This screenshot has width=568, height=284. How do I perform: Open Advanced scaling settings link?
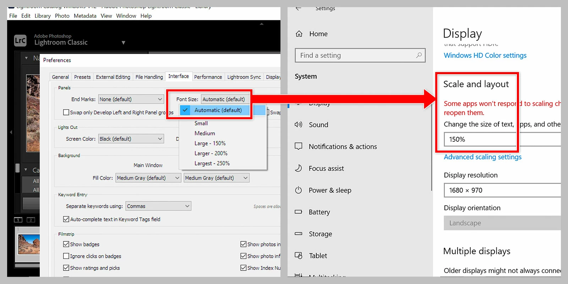[x=482, y=157]
